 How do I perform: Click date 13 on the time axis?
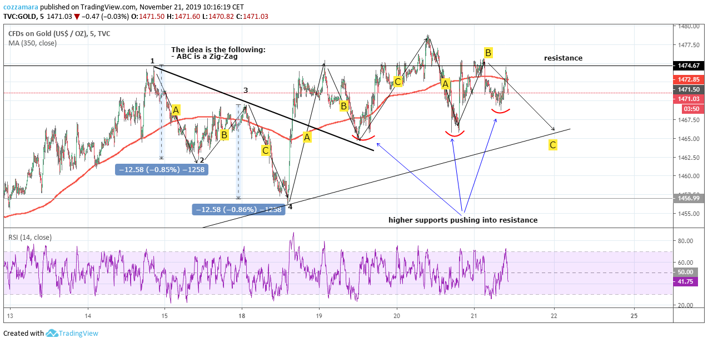[x=9, y=315]
